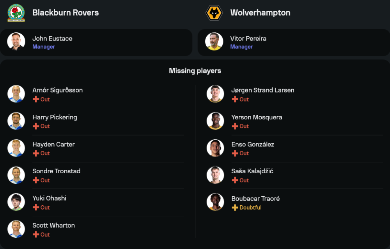Click the injury icon for Jørgen Strand Larsen

[x=235, y=99]
